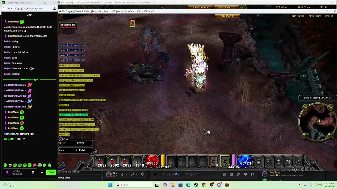Click the taskbar Search box
This screenshot has height=189, width=337.
pos(133,185)
